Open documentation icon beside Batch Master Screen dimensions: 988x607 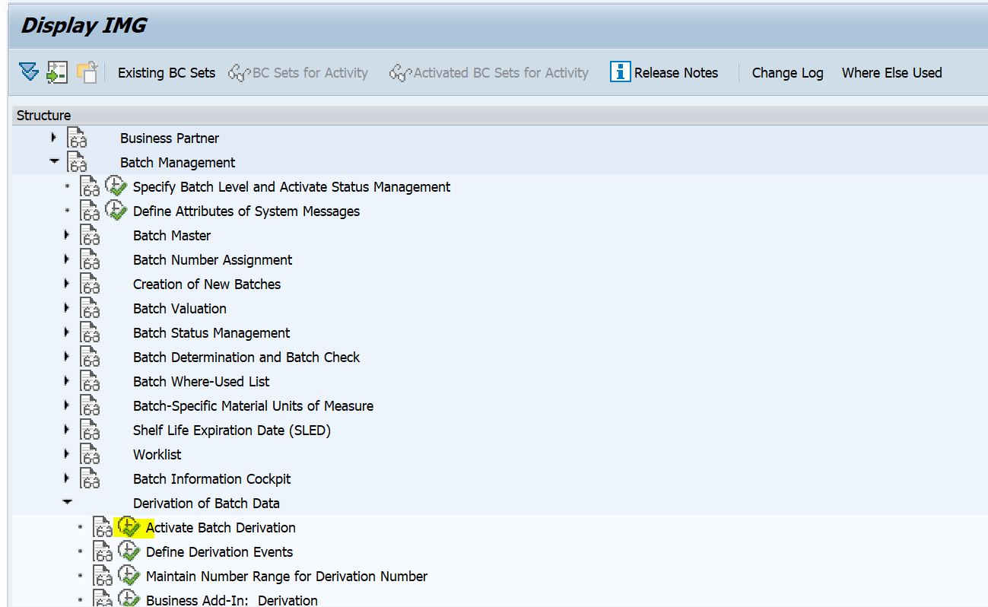click(x=90, y=235)
